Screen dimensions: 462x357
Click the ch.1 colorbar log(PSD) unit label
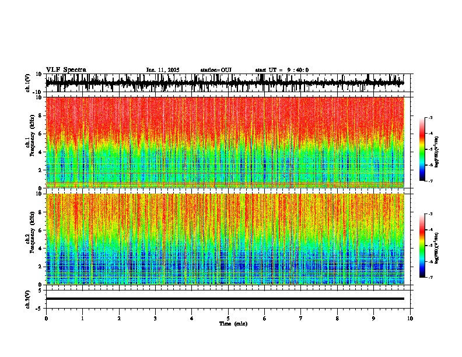[x=437, y=152]
